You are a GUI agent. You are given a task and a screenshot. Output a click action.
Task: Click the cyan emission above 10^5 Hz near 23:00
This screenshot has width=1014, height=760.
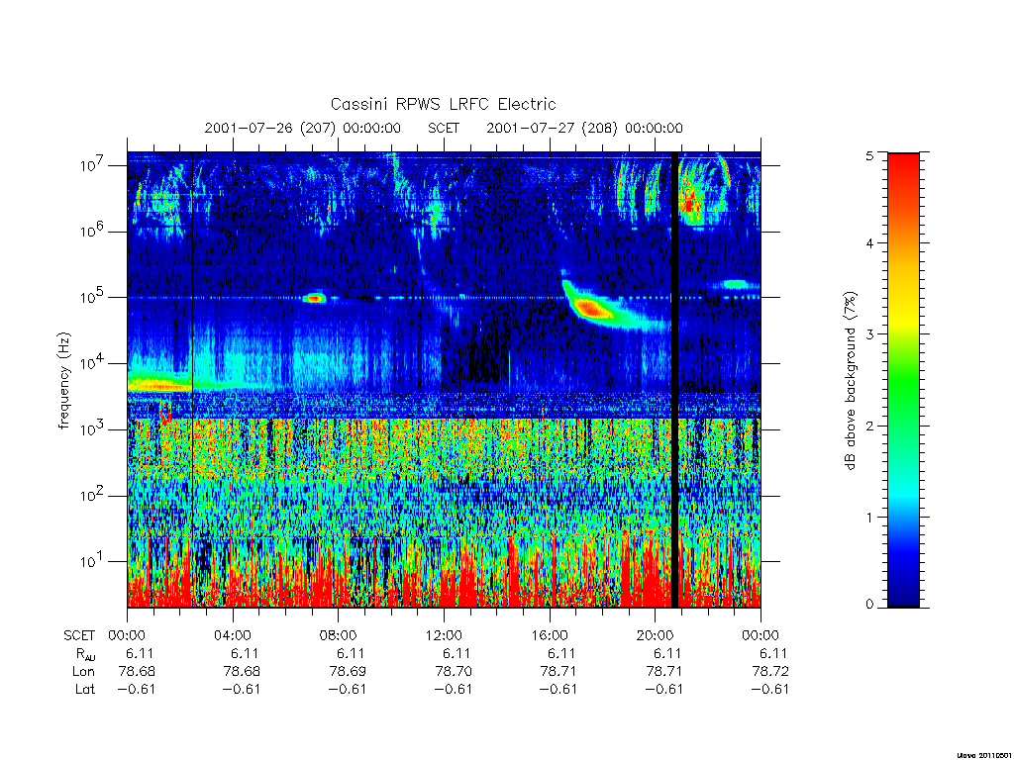[736, 284]
